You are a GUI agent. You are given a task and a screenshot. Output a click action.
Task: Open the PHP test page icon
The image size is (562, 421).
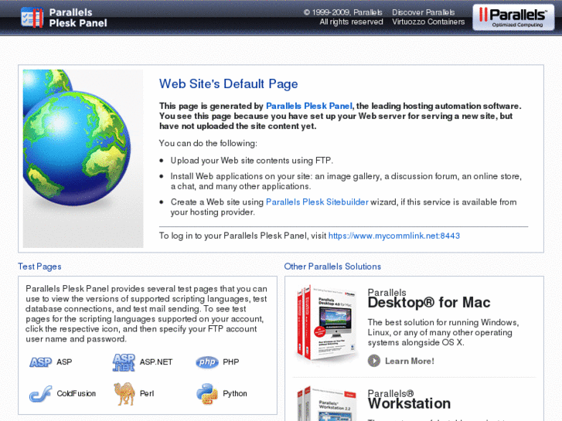pos(207,362)
